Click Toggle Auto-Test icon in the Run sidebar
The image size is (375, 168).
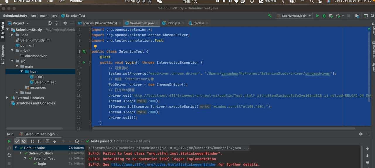(9, 155)
